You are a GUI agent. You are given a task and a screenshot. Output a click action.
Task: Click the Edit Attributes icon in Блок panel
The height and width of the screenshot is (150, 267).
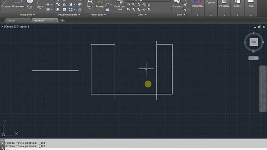[x=185, y=10]
